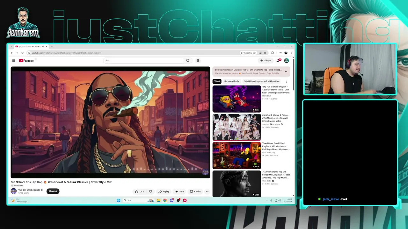Open the Chrome three-dot menu
Image resolution: width=408 pixels, height=229 pixels.
tap(291, 53)
